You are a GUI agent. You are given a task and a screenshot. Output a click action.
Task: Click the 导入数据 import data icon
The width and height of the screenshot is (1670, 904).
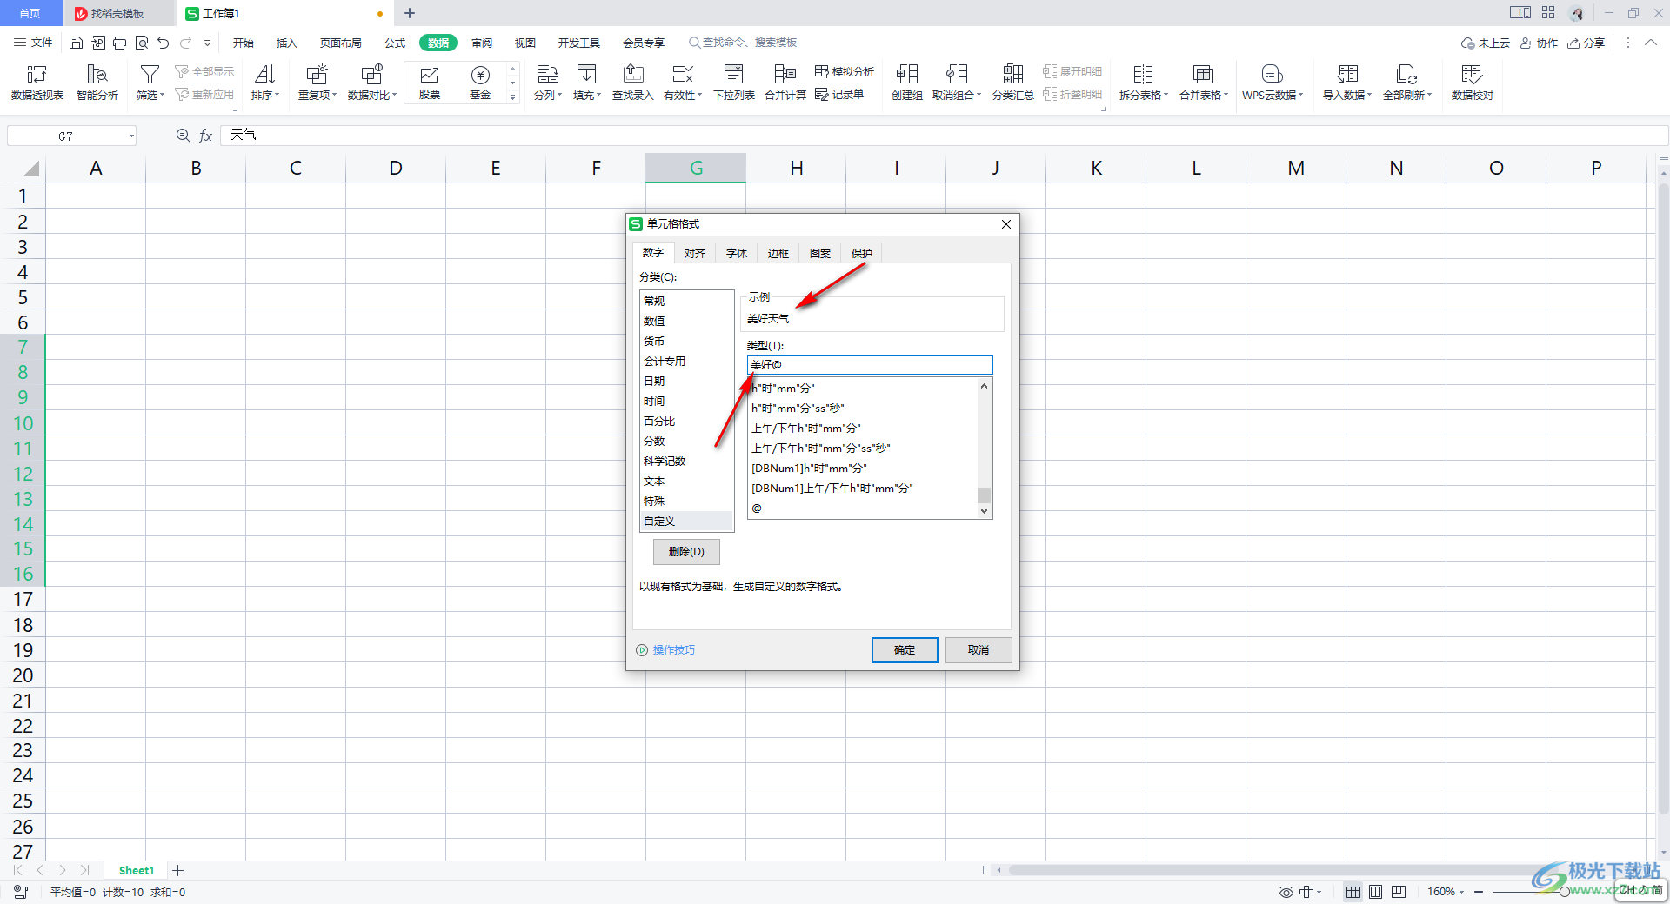coord(1347,75)
